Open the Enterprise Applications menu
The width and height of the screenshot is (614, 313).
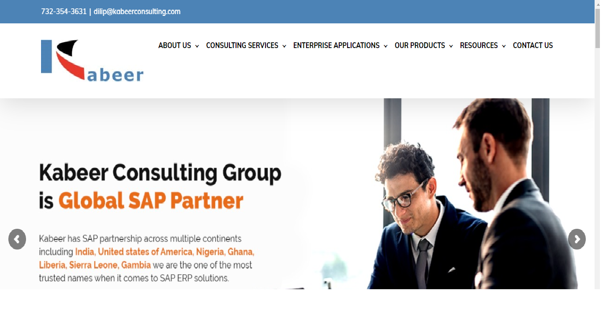tap(337, 45)
